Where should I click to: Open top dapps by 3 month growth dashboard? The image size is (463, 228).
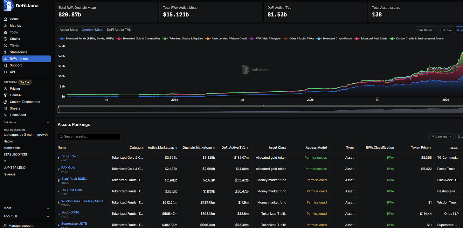pyautogui.click(x=26, y=135)
